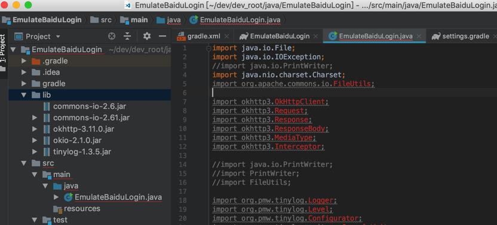
Task: Select okio-2.1.0.jar in tree
Action: (x=77, y=140)
